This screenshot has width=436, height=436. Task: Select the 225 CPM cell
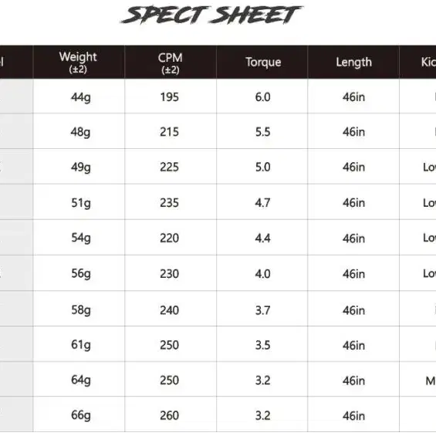coord(169,167)
